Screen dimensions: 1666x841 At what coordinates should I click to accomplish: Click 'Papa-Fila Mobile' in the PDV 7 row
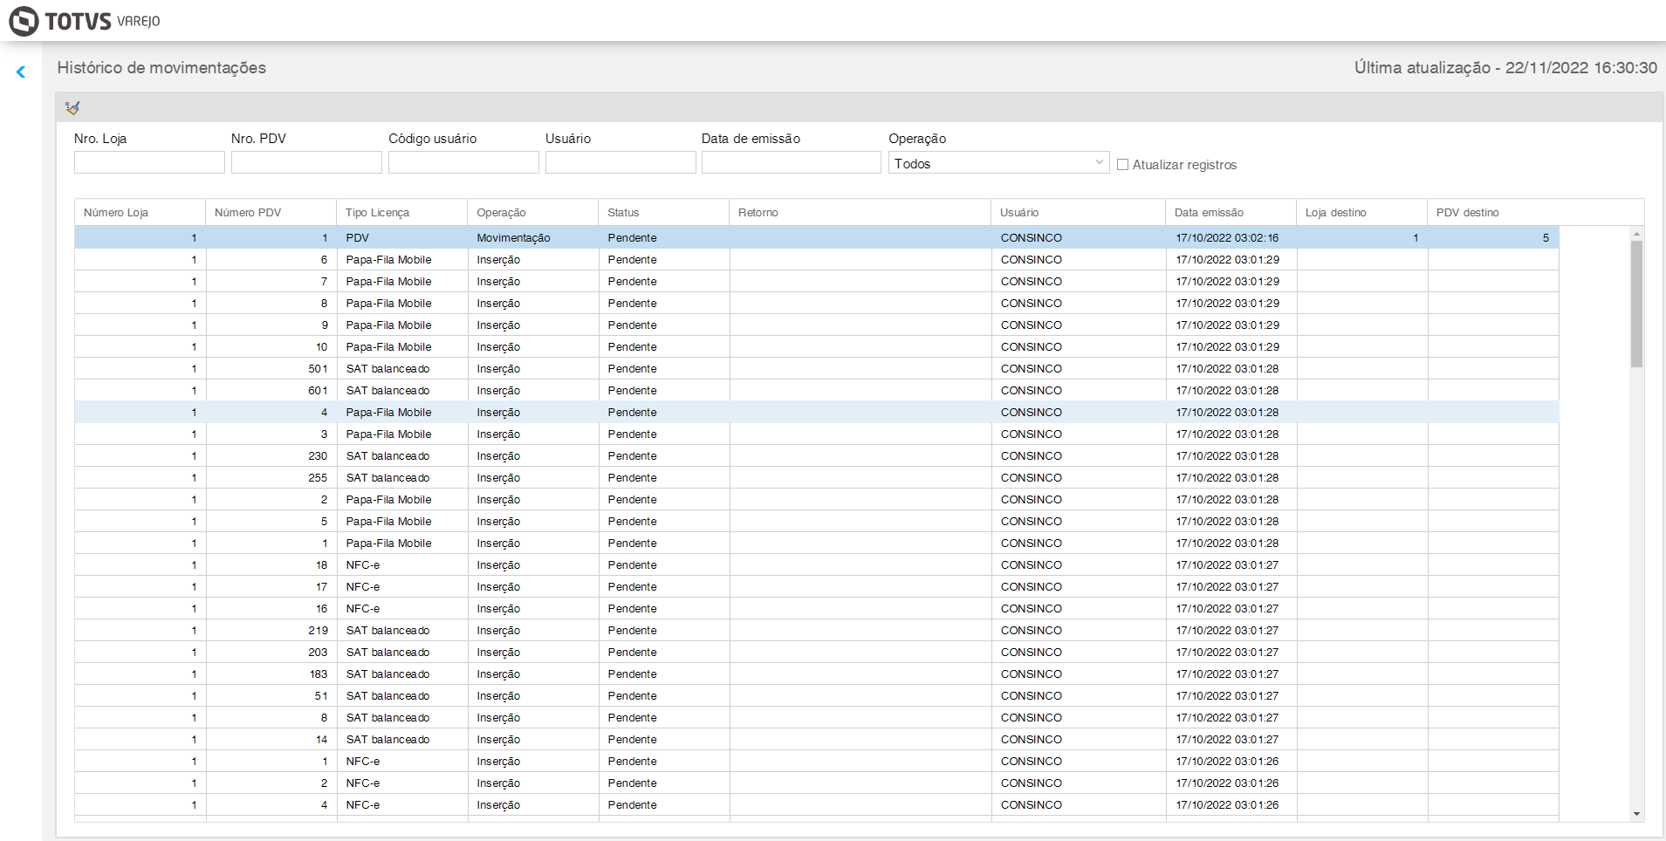coord(388,282)
